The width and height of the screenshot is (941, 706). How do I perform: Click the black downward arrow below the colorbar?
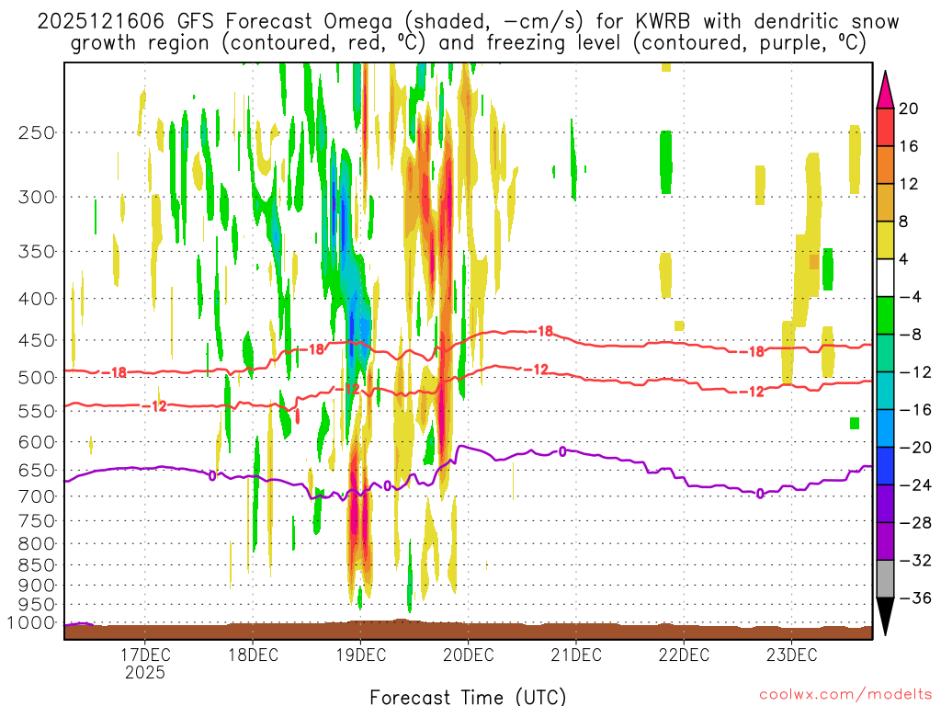coord(885,617)
